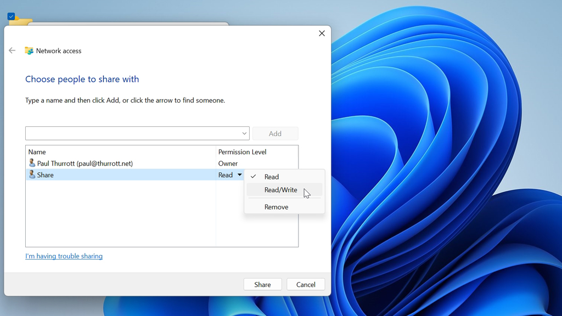The height and width of the screenshot is (316, 562).
Task: Click the Network access icon in header
Action: (29, 51)
